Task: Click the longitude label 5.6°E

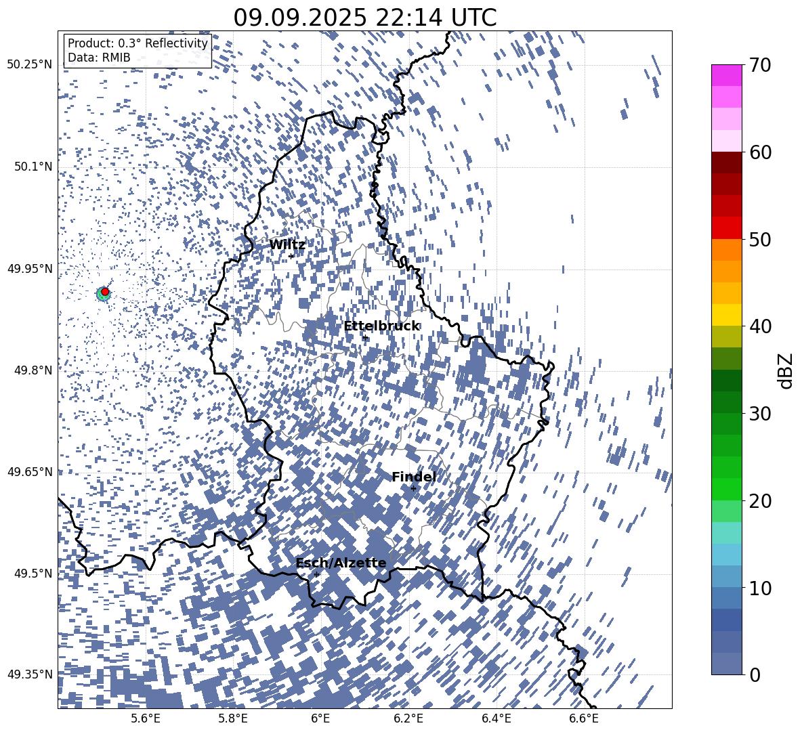Action: (145, 719)
